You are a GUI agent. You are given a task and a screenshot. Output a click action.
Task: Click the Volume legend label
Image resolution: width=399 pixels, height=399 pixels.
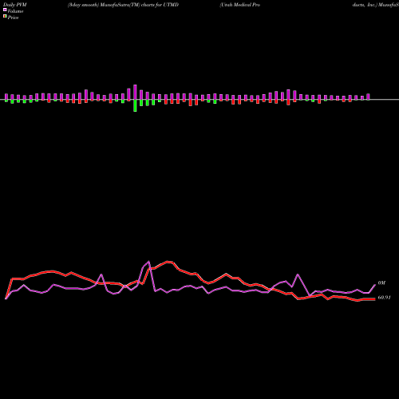pyautogui.click(x=15, y=11)
